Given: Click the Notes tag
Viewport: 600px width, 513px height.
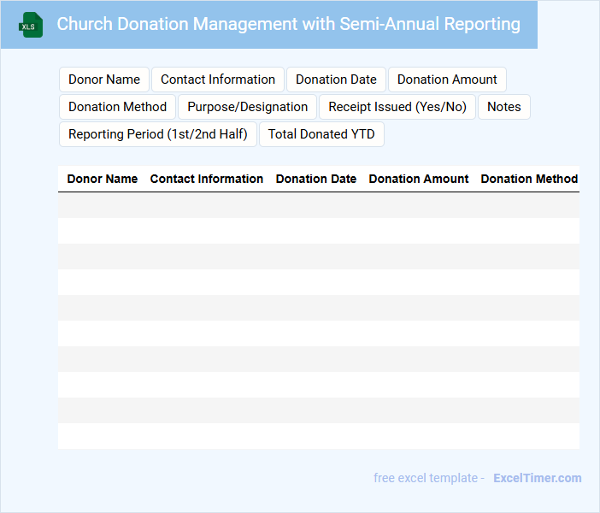Looking at the screenshot, I should click(x=504, y=107).
